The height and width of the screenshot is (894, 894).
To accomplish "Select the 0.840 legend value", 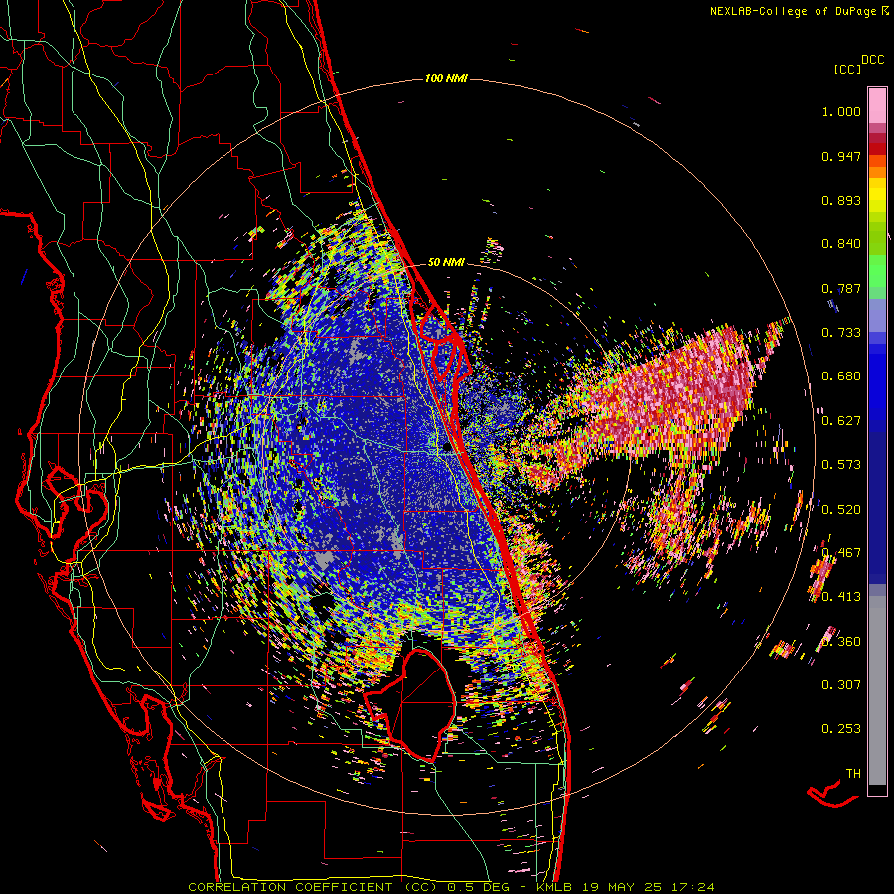I will 841,244.
